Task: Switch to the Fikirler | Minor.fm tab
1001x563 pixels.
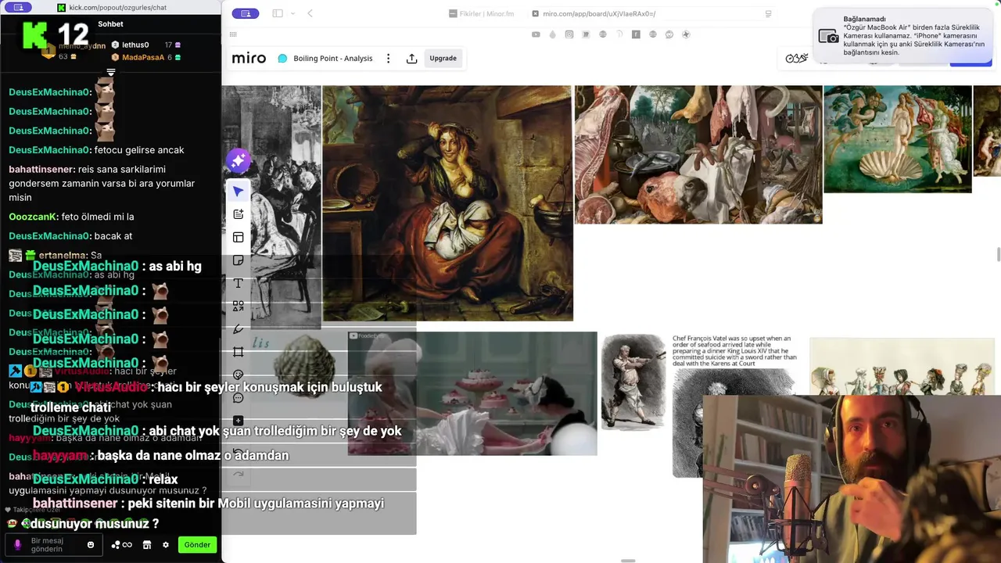Action: (x=481, y=13)
